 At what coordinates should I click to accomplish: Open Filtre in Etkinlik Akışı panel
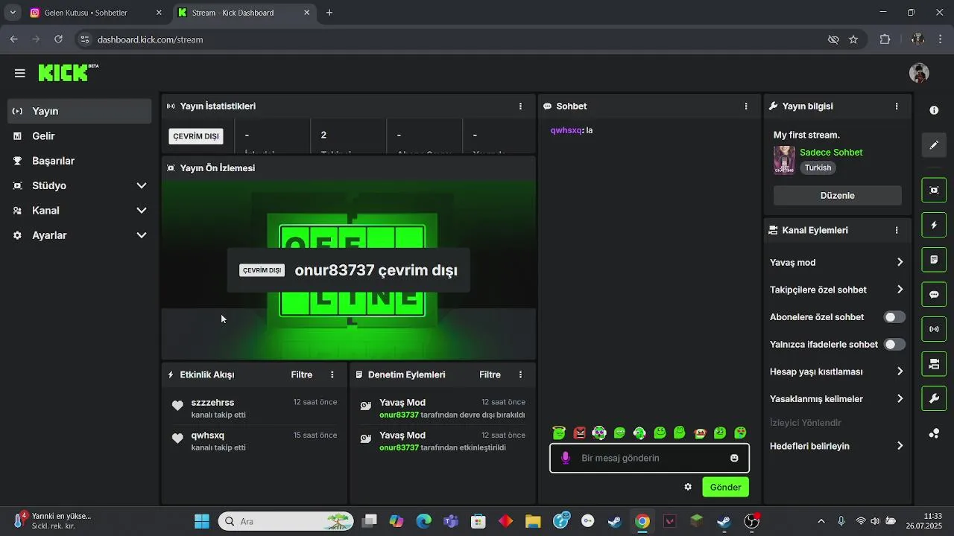[x=302, y=374]
